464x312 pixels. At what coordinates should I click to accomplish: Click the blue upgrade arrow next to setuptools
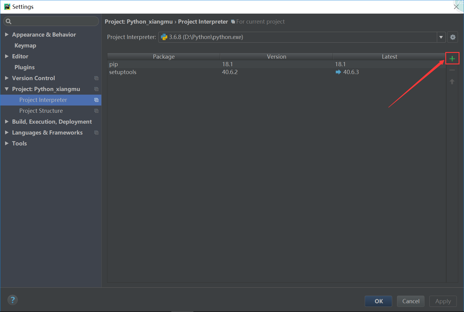pos(338,72)
